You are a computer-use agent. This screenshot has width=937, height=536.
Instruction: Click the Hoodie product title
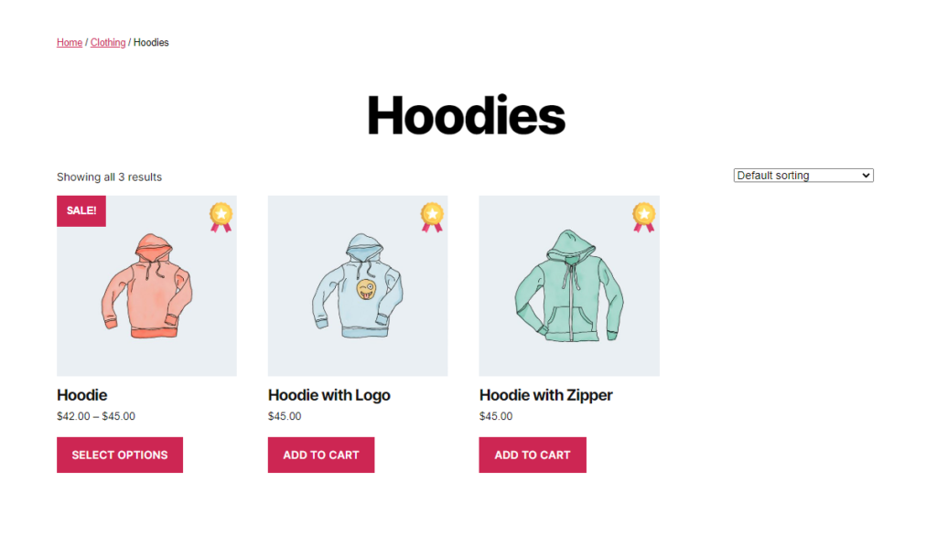click(x=81, y=395)
